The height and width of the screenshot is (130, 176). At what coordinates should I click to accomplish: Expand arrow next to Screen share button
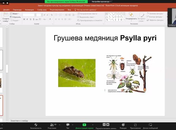coord(93,125)
